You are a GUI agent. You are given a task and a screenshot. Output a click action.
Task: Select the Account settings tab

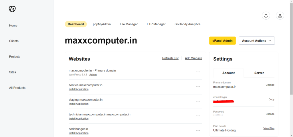click(x=229, y=73)
